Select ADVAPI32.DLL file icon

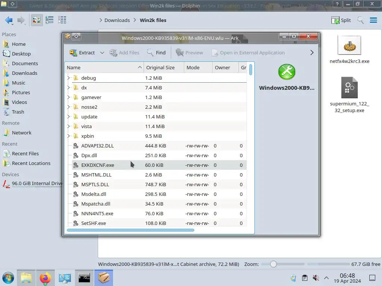coord(76,146)
